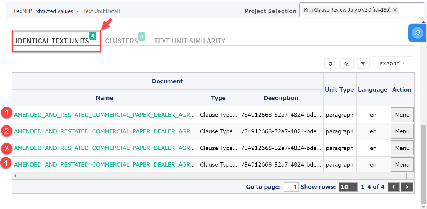Screen dimensions: 427x209
Task: Remove Kim Clause Review project tag
Action: point(395,10)
